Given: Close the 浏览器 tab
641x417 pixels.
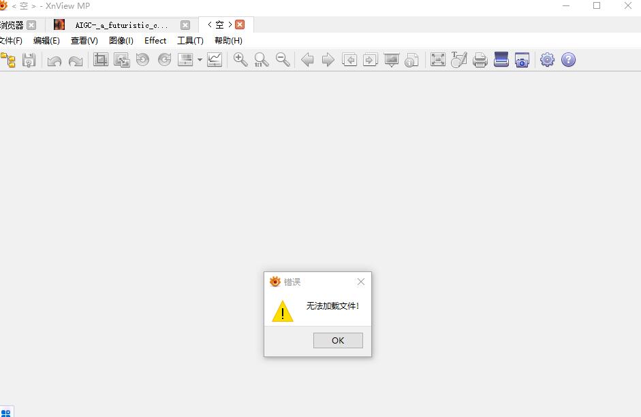Looking at the screenshot, I should (x=31, y=25).
